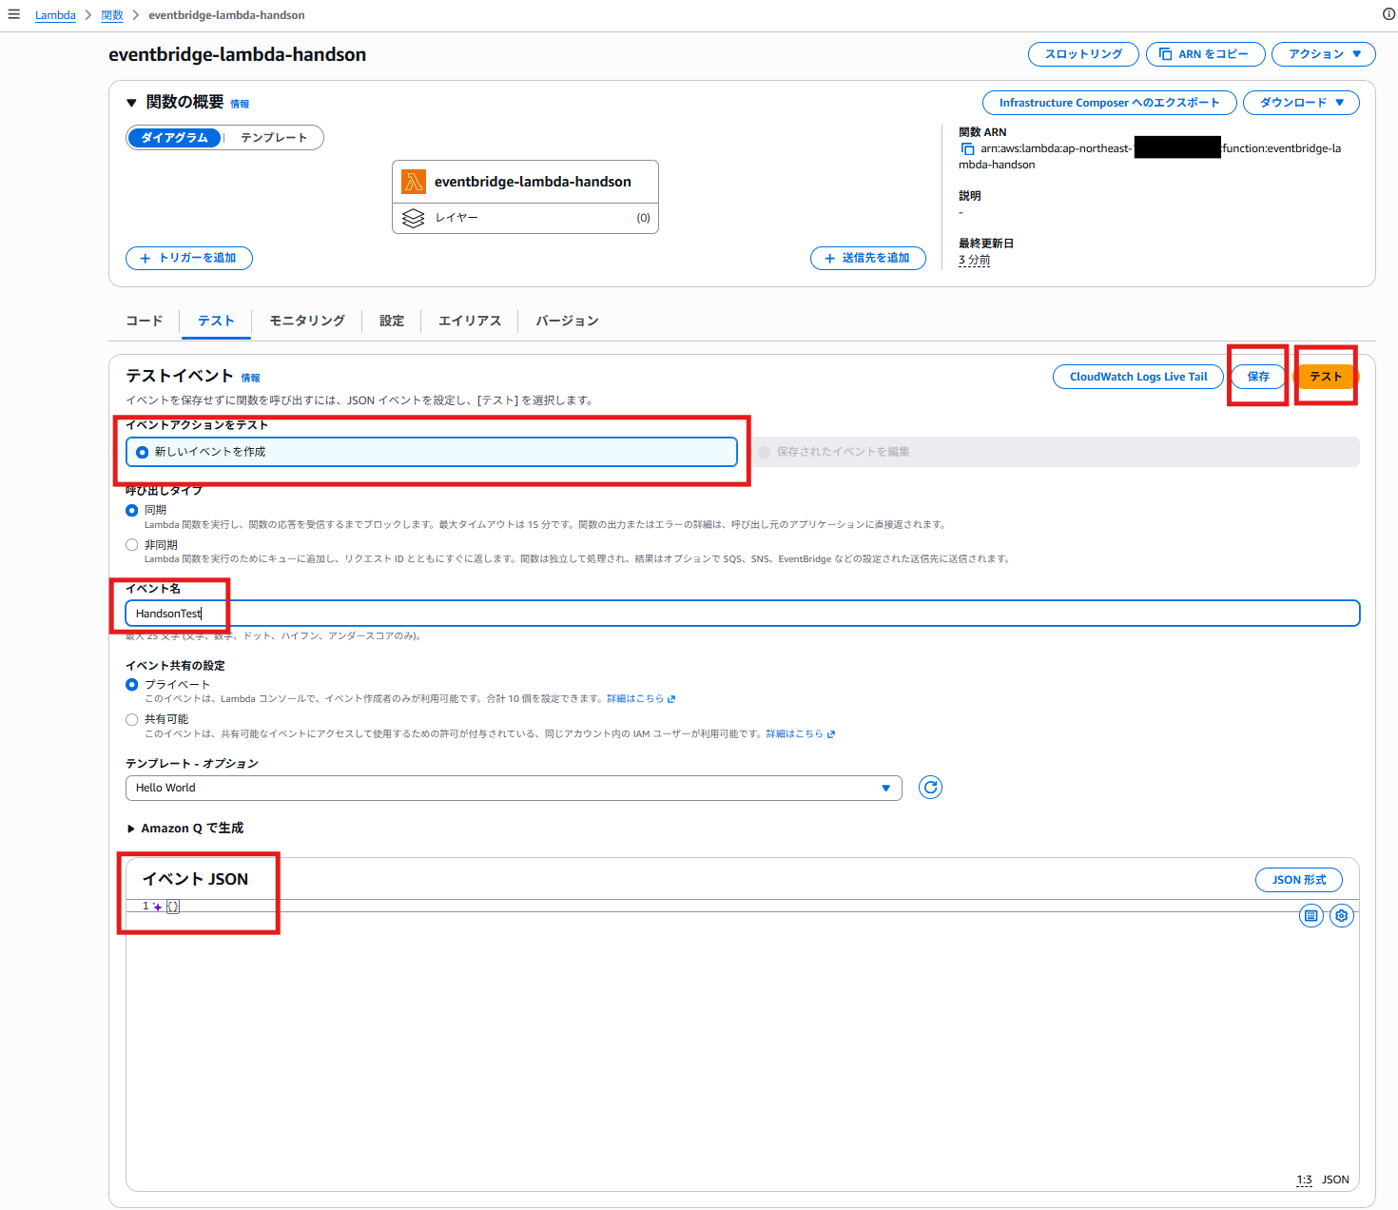
Task: Click 送信先を追加 button
Action: (868, 258)
